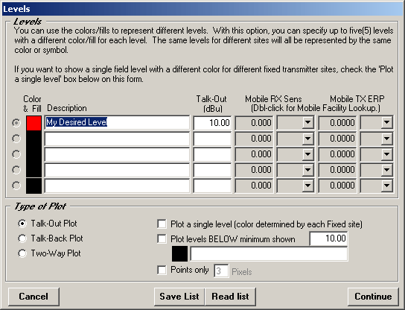Toggle the 'Points only' checkbox
The height and width of the screenshot is (310, 405).
pos(162,271)
